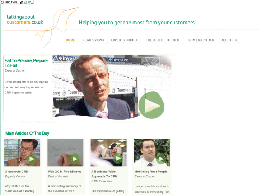Go to NEWS & VIEWS section
261x195 pixels.
pyautogui.click(x=93, y=40)
